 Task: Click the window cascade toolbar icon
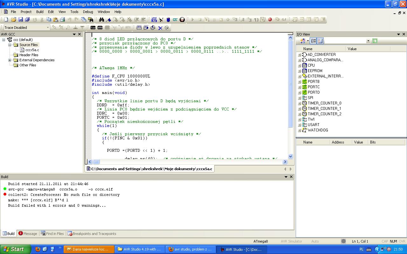click(84, 19)
